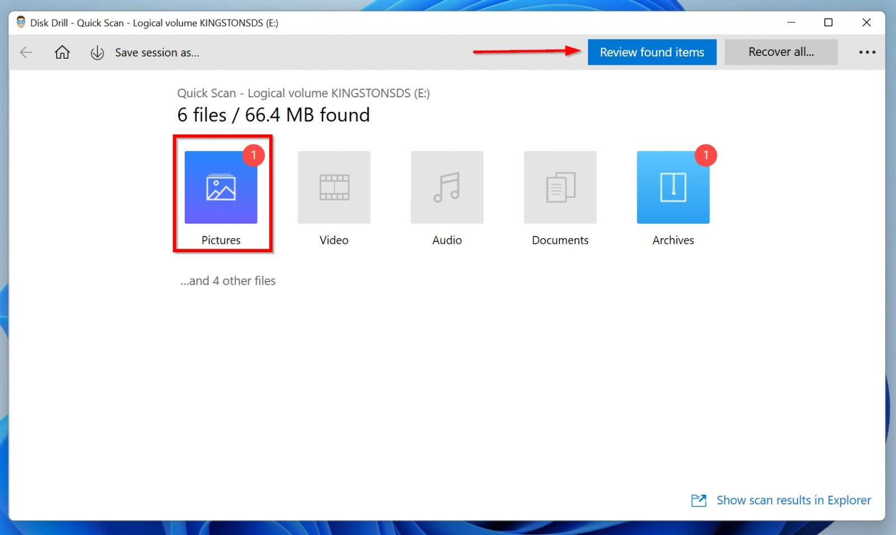
Task: Open the Pictures category icon
Action: click(x=221, y=187)
